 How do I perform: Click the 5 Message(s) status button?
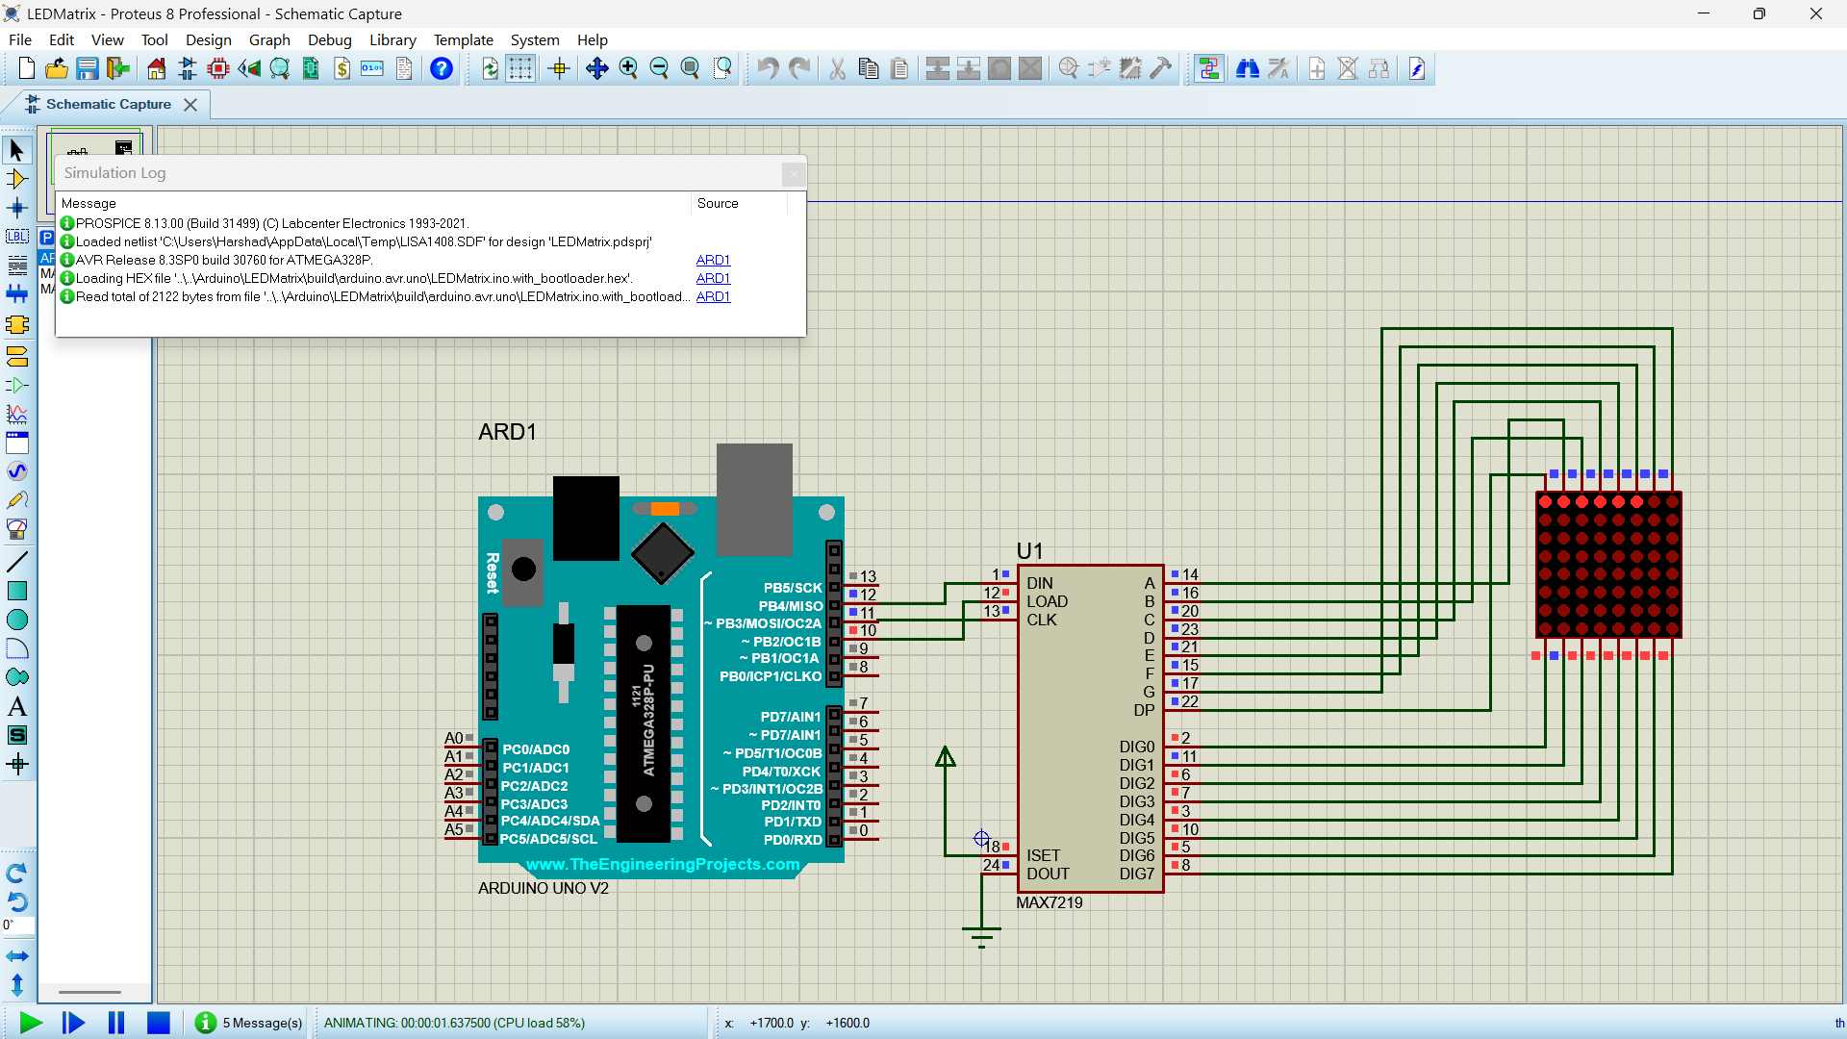[249, 1023]
